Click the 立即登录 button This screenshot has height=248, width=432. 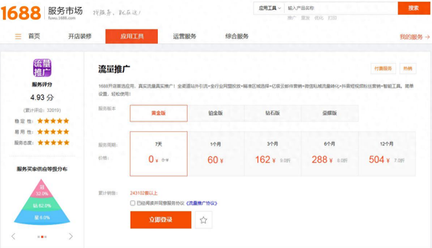pos(161,220)
